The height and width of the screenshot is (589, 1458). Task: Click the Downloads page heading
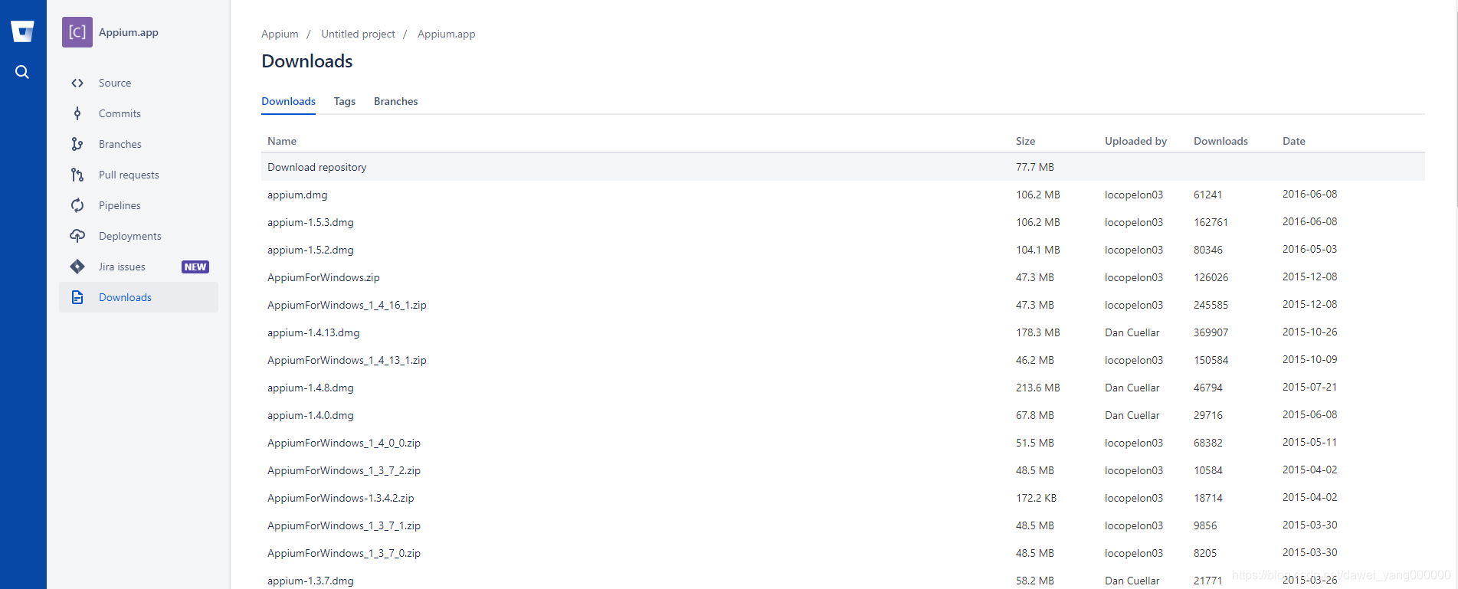tap(306, 61)
